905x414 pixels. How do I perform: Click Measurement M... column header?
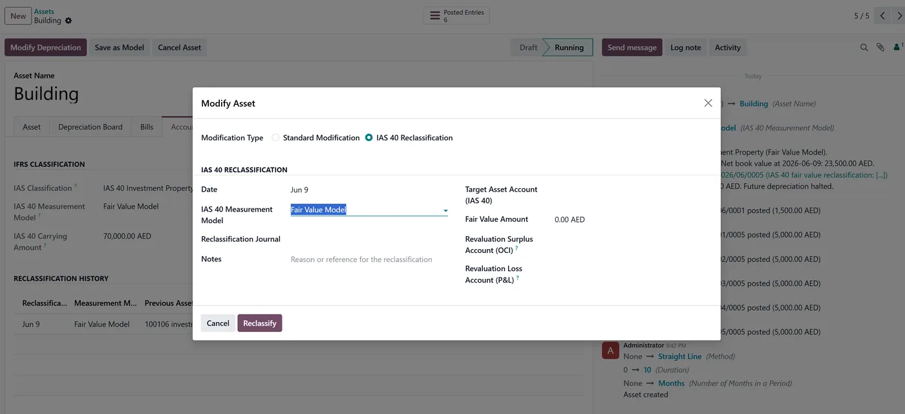[107, 303]
